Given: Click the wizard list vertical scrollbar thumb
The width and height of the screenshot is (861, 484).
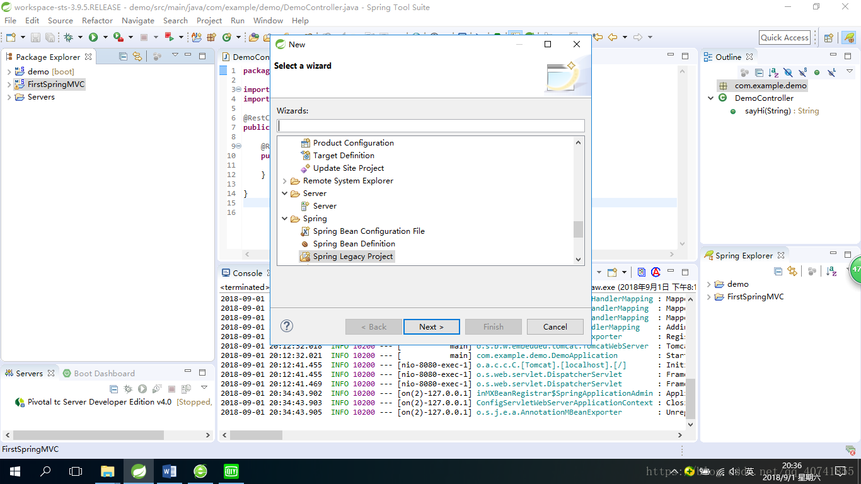Looking at the screenshot, I should click(578, 229).
